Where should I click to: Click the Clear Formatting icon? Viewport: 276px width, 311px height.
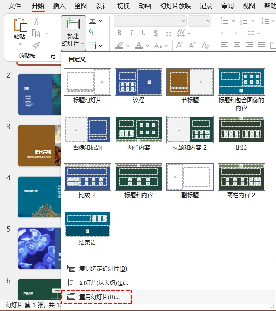pyautogui.click(x=205, y=45)
